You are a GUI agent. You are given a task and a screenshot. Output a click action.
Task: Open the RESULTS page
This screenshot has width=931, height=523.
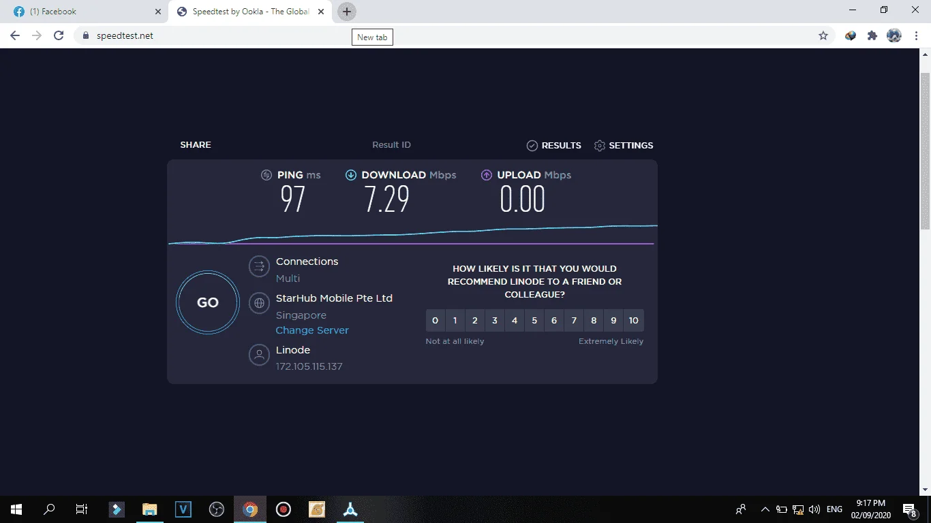(554, 146)
